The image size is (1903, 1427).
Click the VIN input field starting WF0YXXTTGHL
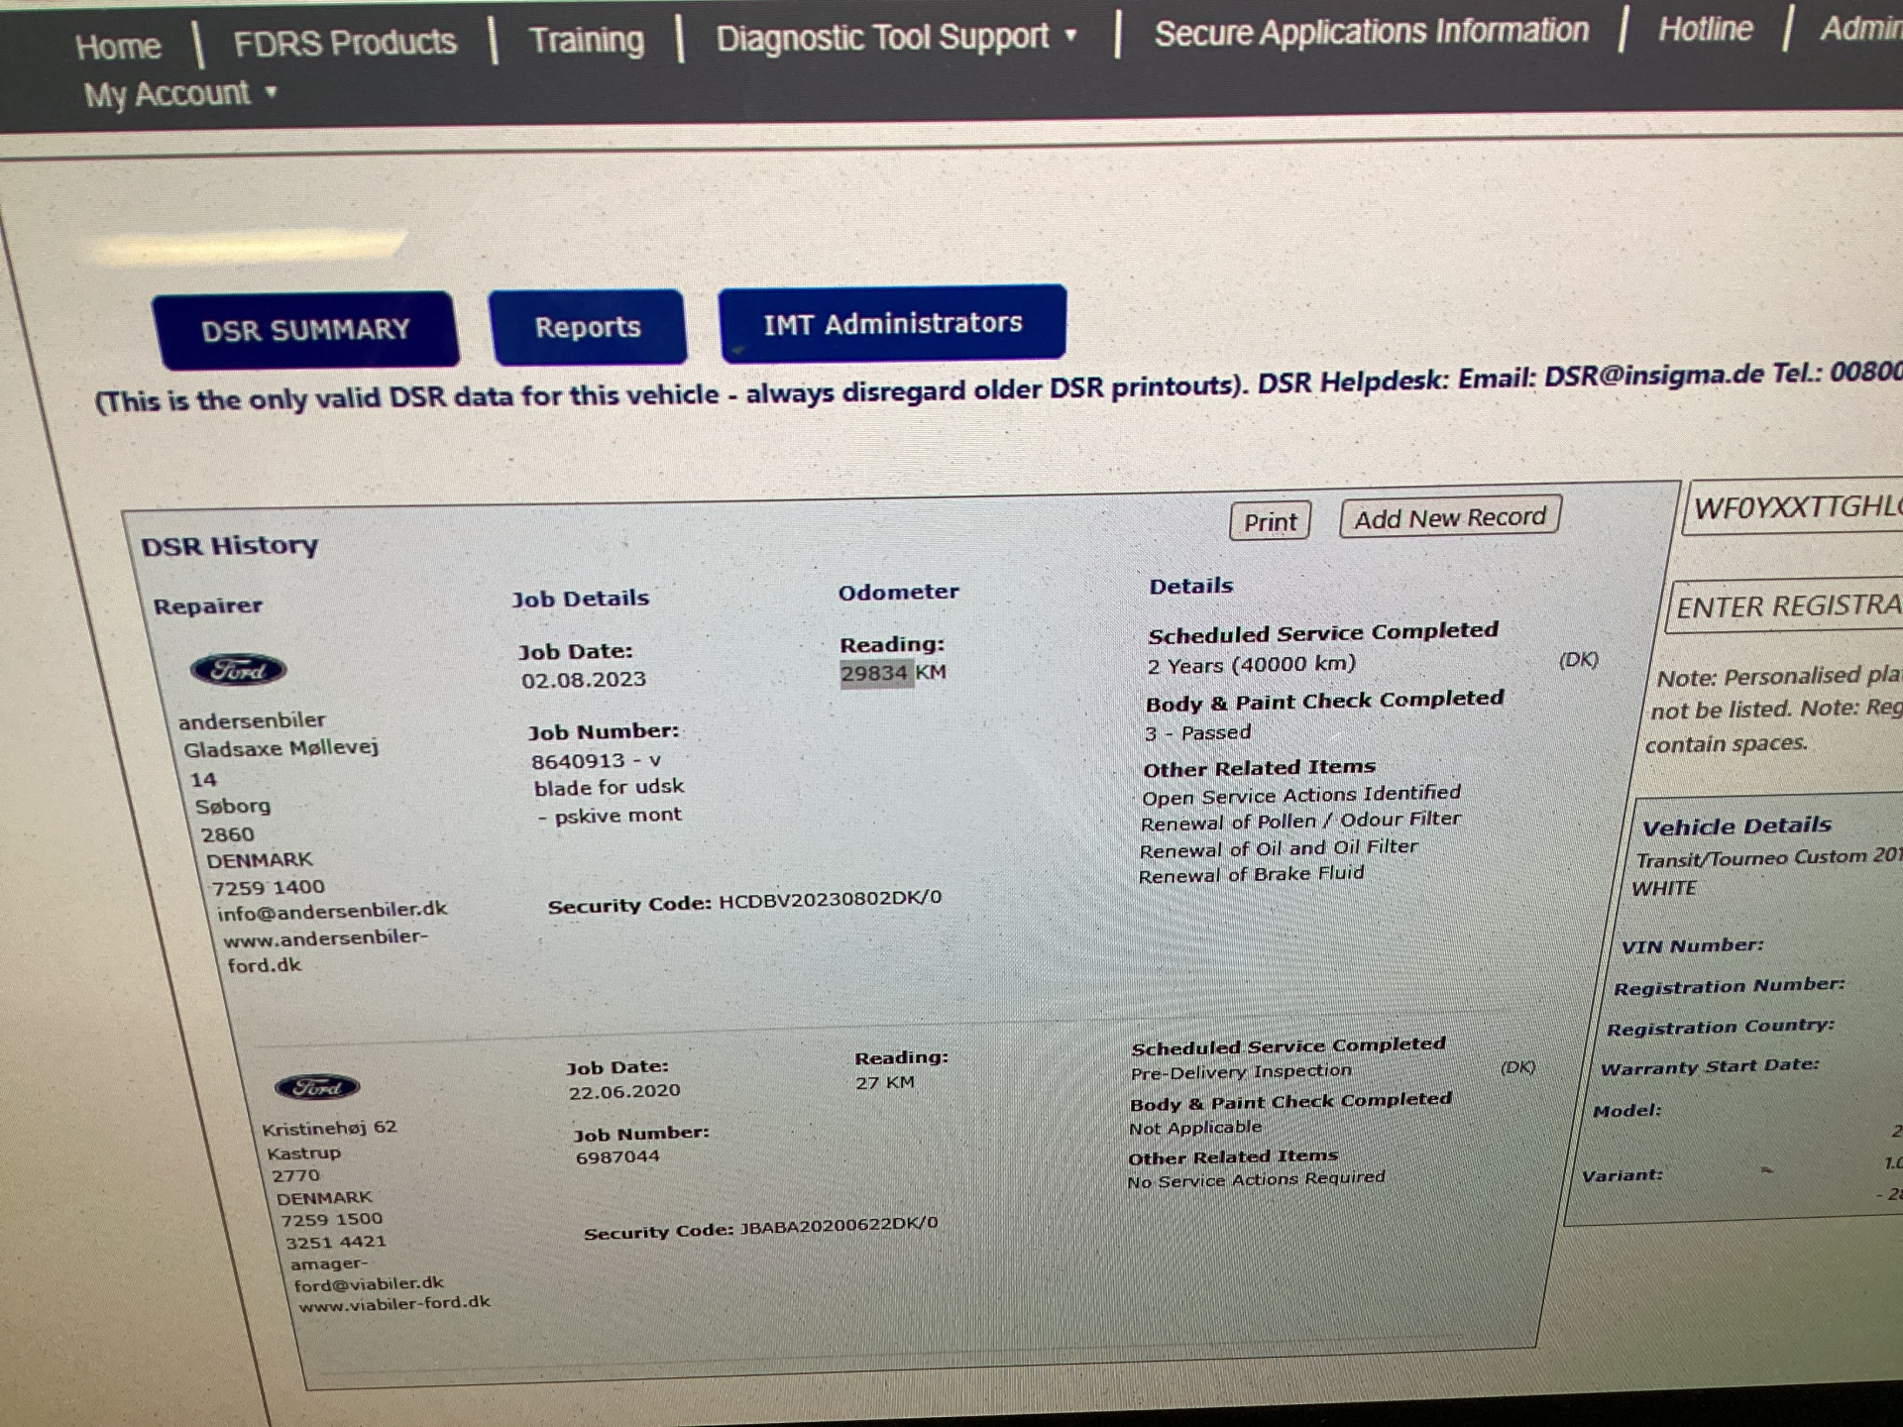pyautogui.click(x=1794, y=507)
